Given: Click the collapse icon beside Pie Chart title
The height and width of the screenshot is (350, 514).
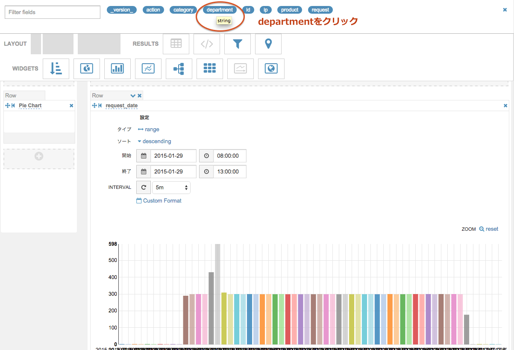Looking at the screenshot, I should 13,106.
